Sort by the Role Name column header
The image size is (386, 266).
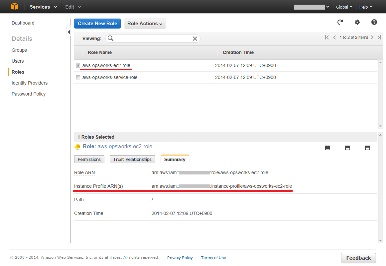(x=100, y=52)
